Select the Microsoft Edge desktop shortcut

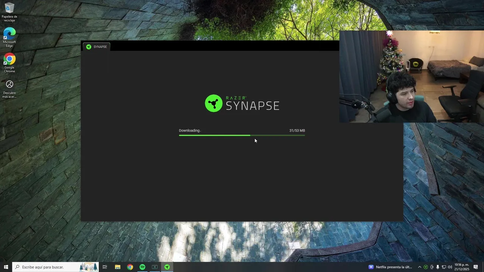click(x=9, y=37)
